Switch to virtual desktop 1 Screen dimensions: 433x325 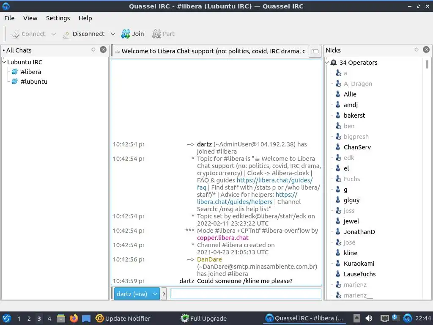coord(19,319)
